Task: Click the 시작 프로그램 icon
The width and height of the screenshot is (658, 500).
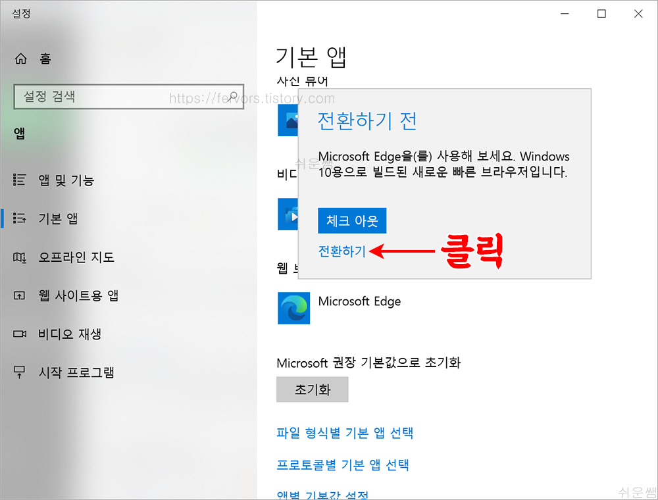Action: click(x=19, y=372)
